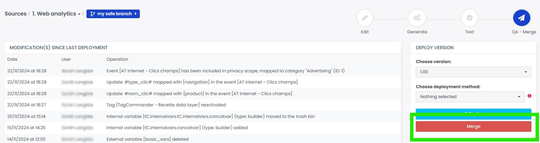Expand the '1. Web analytics' breadcrumb dropdown
Viewport: 540px width, 143px height.
coord(56,14)
